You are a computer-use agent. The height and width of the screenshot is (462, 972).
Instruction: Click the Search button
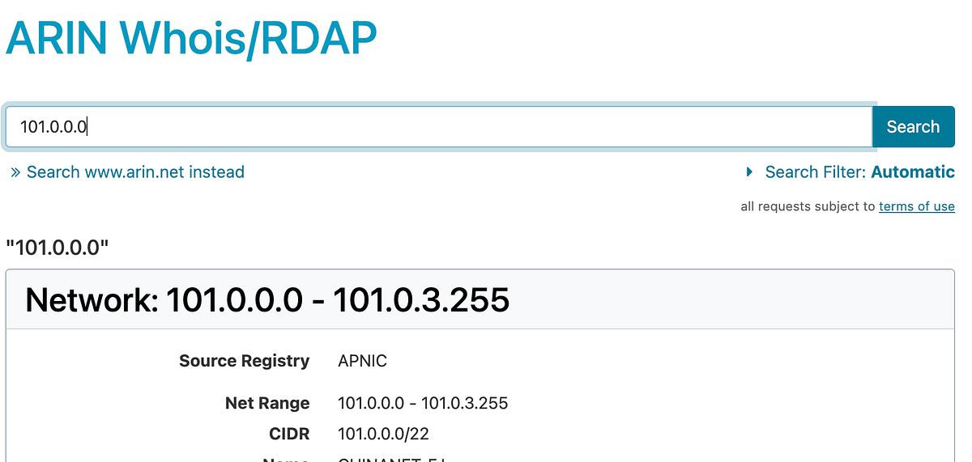pos(913,127)
